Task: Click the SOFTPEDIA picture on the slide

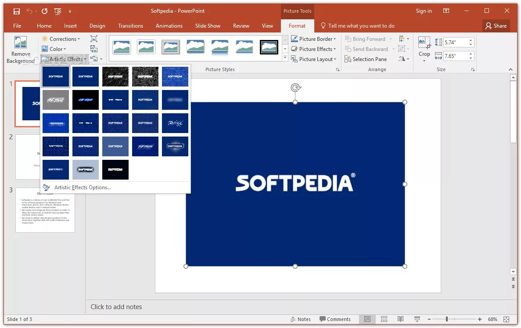Action: click(295, 184)
